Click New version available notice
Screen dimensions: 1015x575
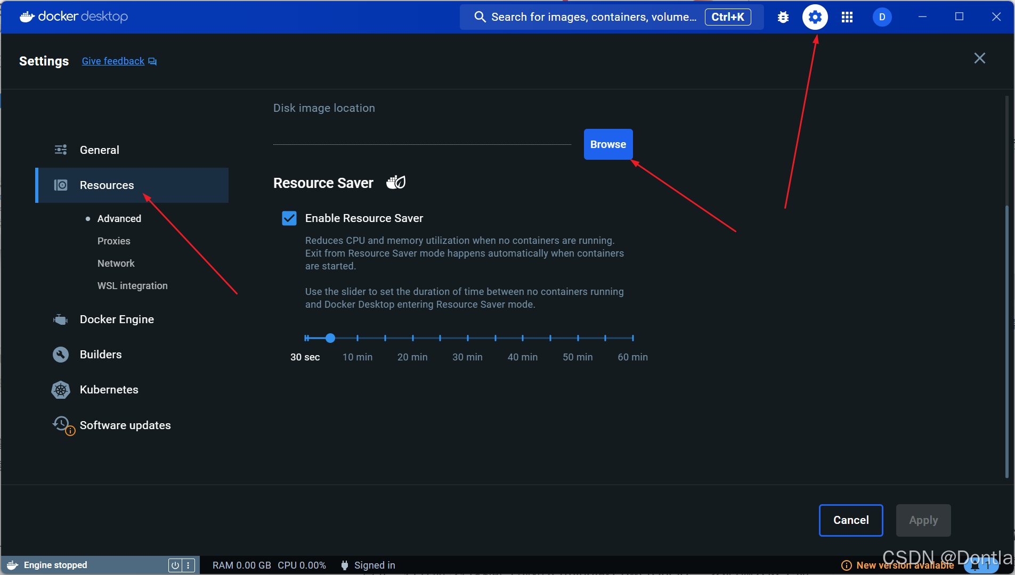[905, 565]
